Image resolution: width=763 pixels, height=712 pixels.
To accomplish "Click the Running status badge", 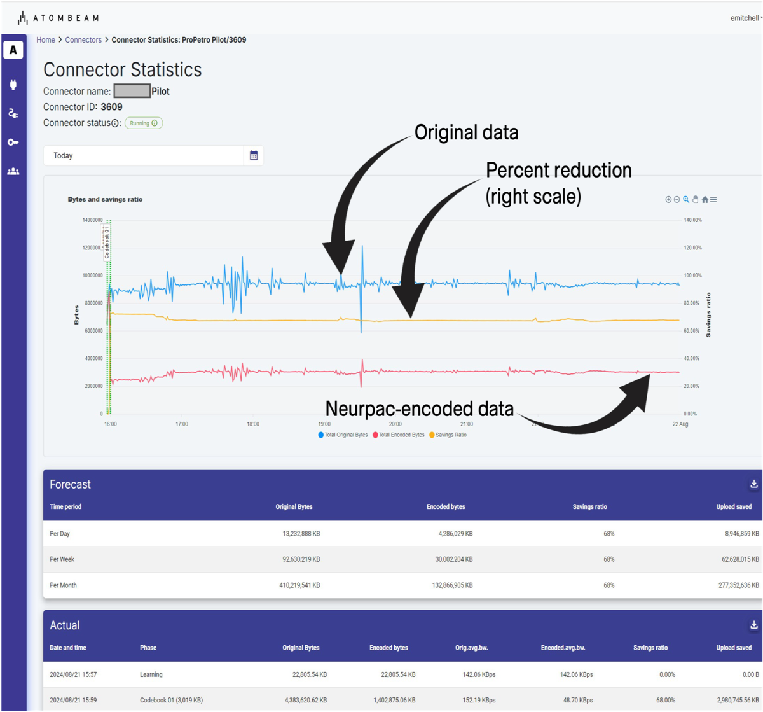I will click(144, 123).
